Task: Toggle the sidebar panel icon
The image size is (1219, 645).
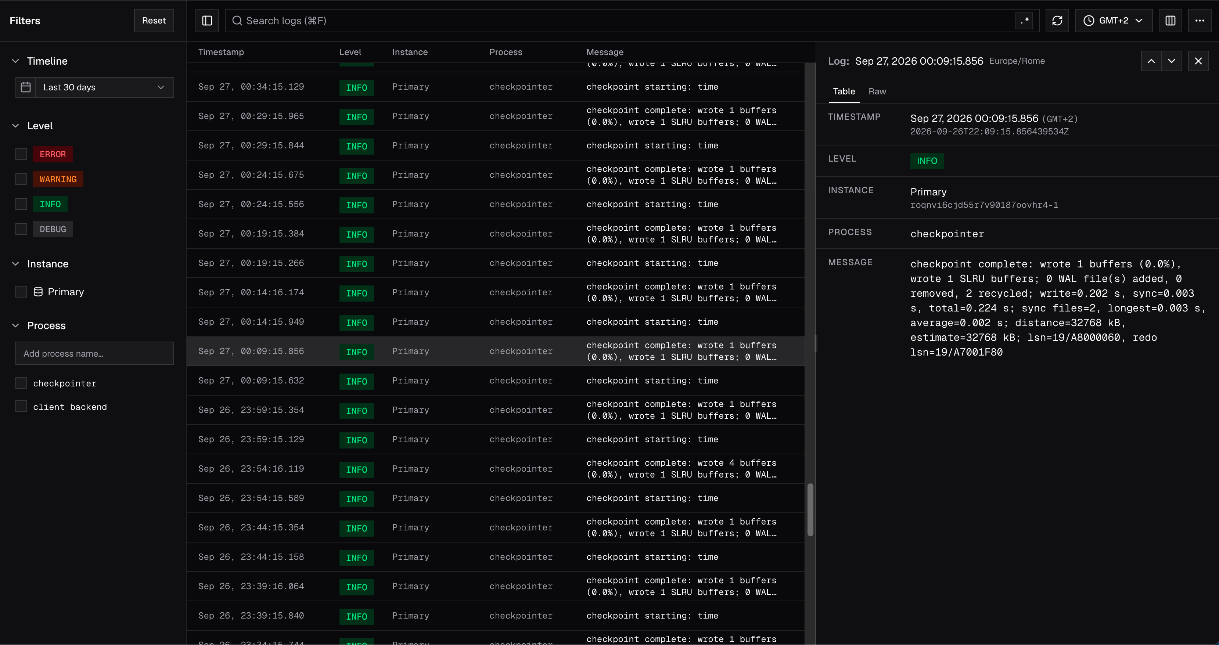Action: click(x=207, y=20)
